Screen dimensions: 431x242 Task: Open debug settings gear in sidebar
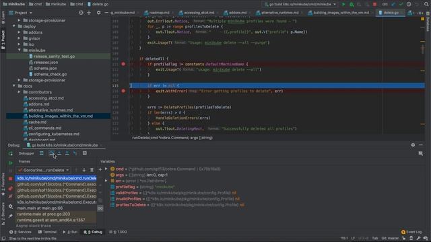point(11,206)
